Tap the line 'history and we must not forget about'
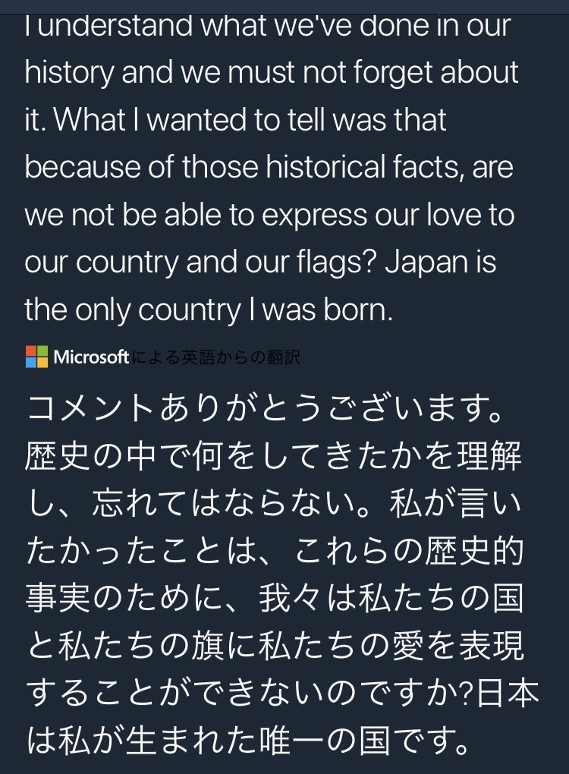This screenshot has height=774, width=569. tap(272, 73)
